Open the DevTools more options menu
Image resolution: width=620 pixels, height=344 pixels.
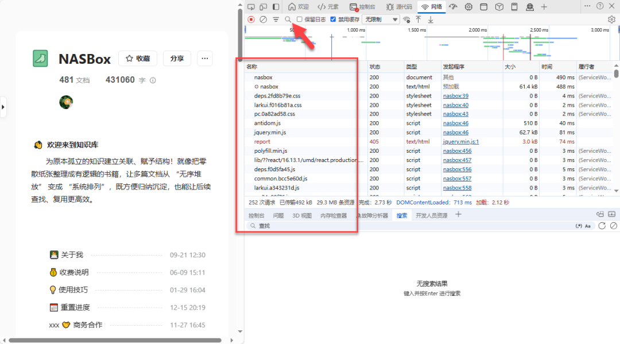(589, 6)
